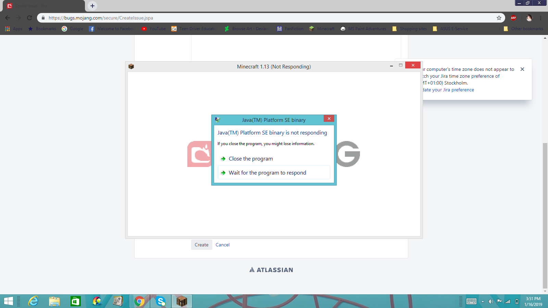
Task: Expand the Bookmarks folder in bookmarks bar
Action: pos(42,29)
